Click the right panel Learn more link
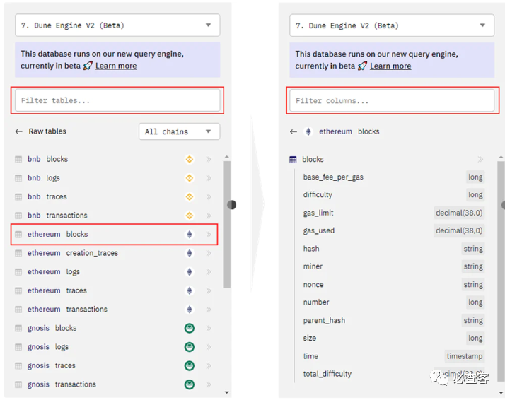This screenshot has height=400, width=505. (390, 66)
